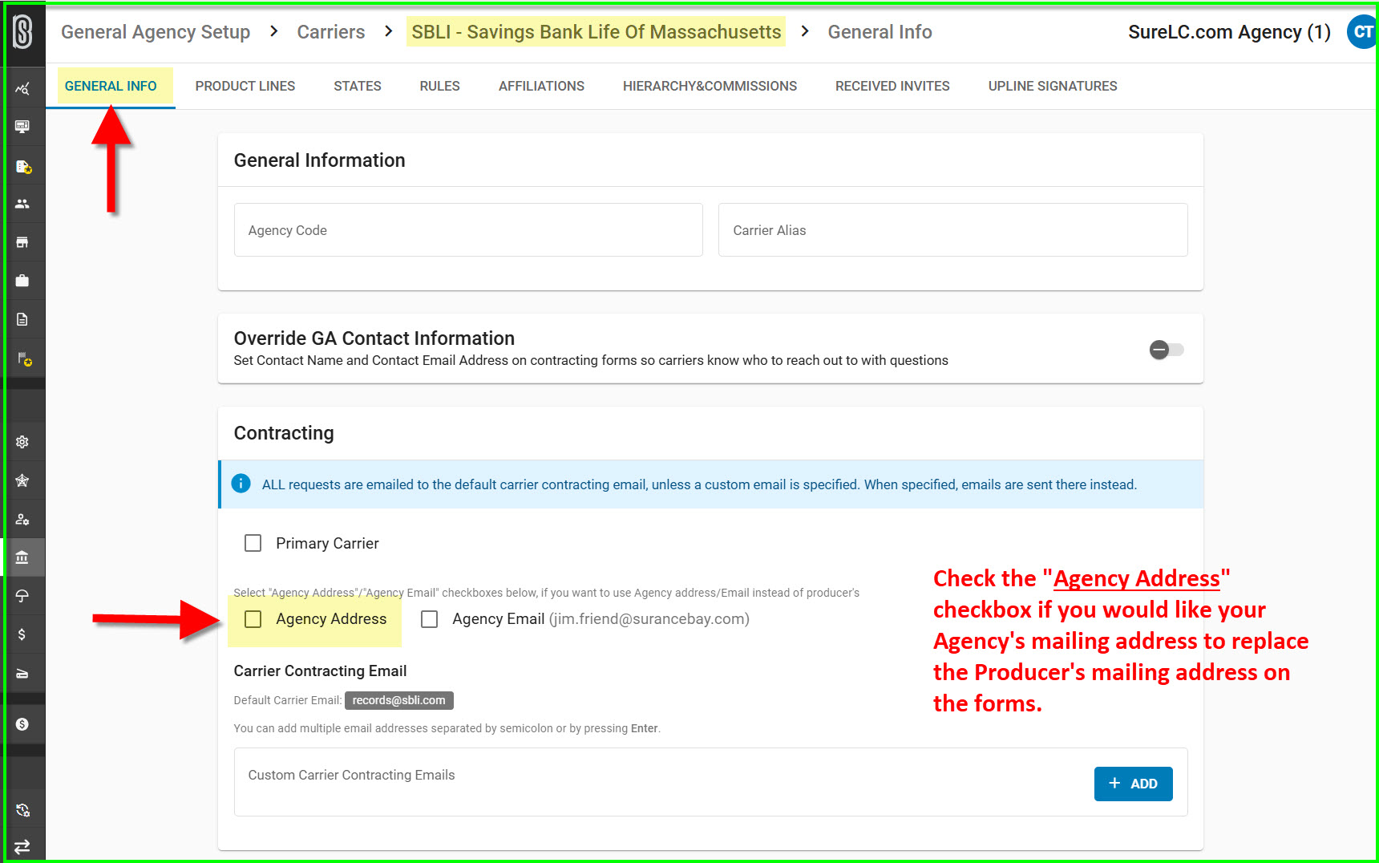Click the ADD custom email button

1133,784
